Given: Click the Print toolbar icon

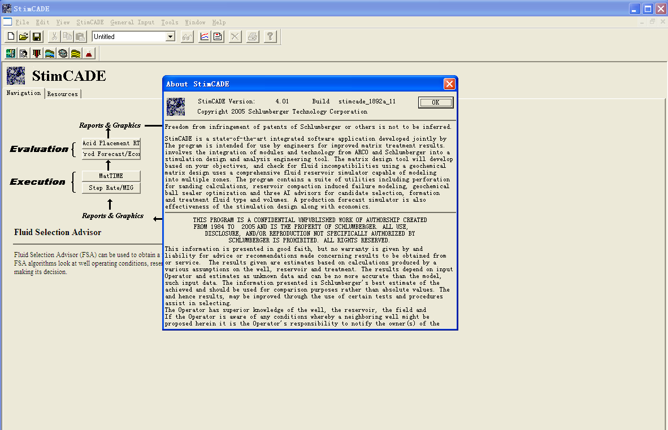Looking at the screenshot, I should click(253, 37).
